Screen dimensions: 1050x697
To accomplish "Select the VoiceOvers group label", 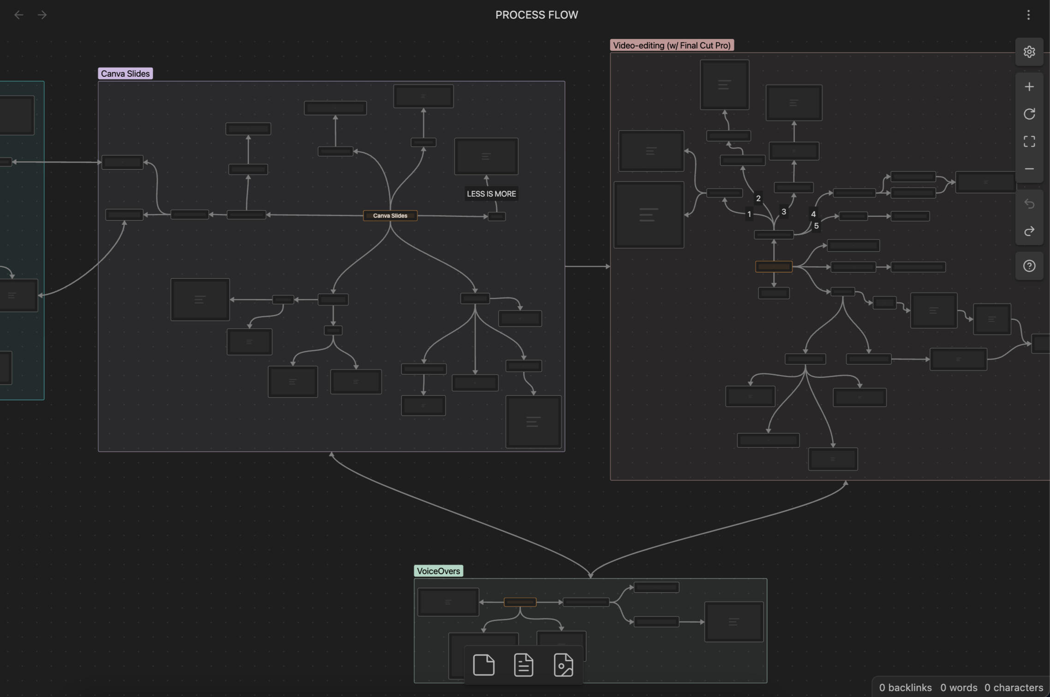I will coord(438,571).
